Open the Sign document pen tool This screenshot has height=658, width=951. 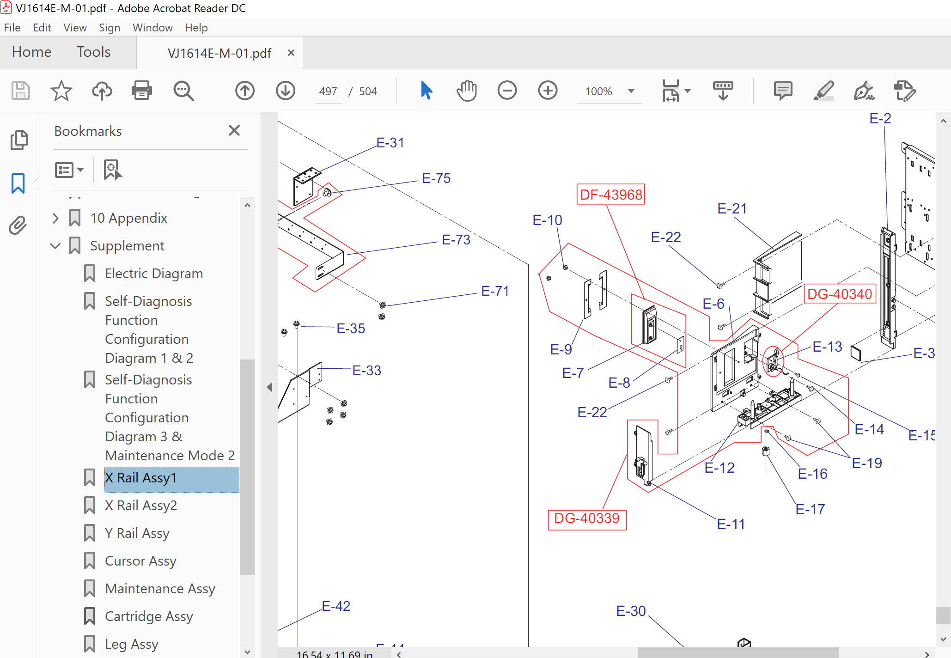(864, 91)
